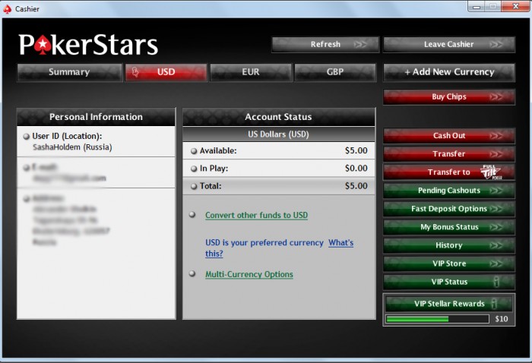This screenshot has width=532, height=363.
Task: View Pending Cashouts
Action: point(449,191)
